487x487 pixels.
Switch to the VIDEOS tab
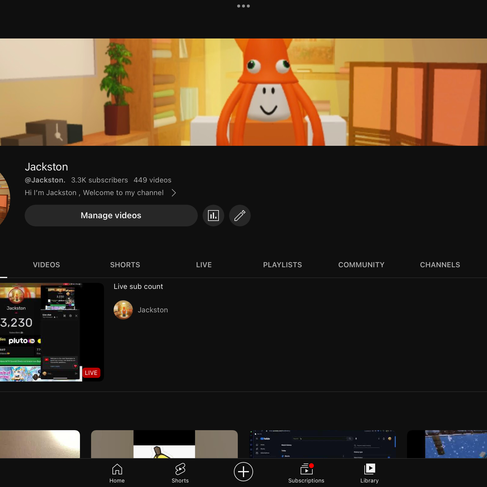pyautogui.click(x=46, y=265)
